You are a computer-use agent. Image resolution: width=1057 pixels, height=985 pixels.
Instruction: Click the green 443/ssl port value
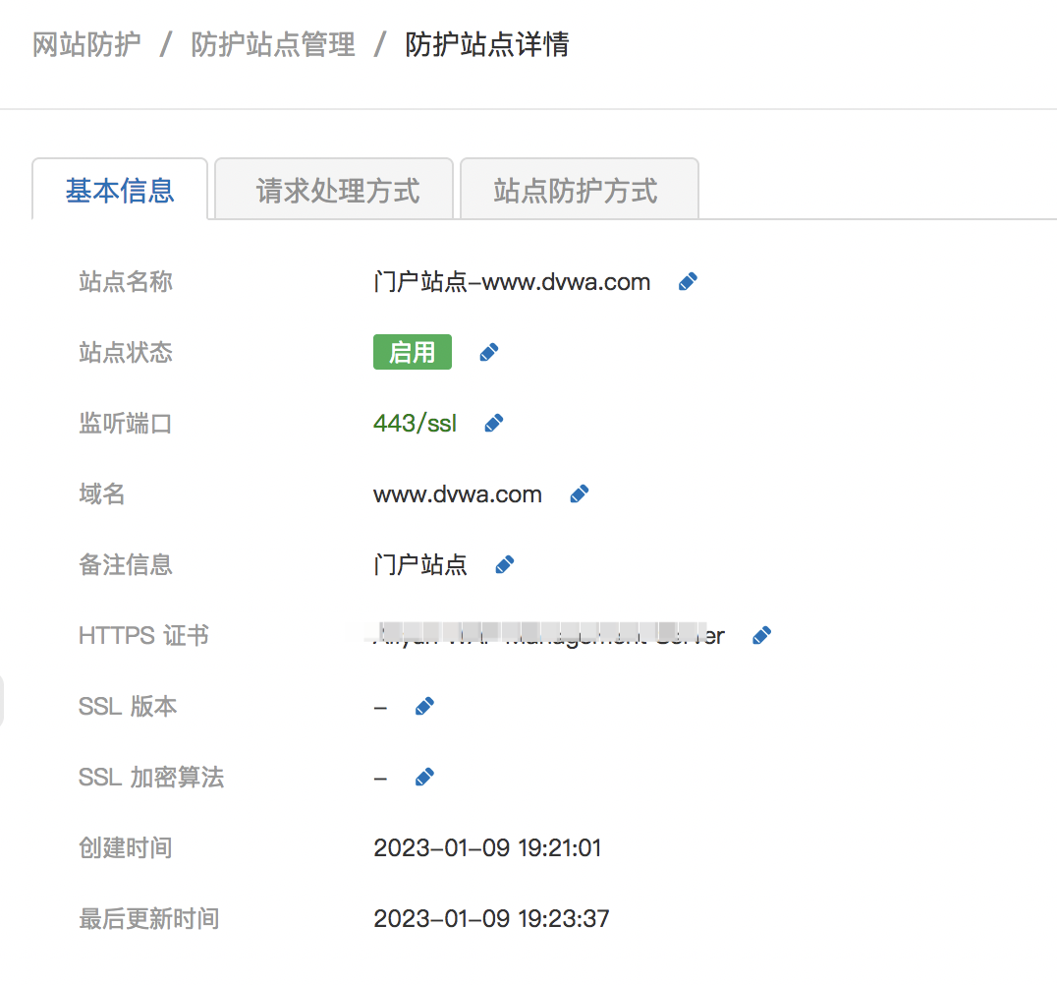pyautogui.click(x=415, y=424)
